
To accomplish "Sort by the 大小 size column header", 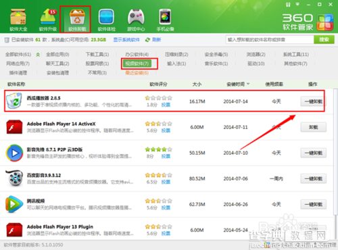I will point(197,84).
